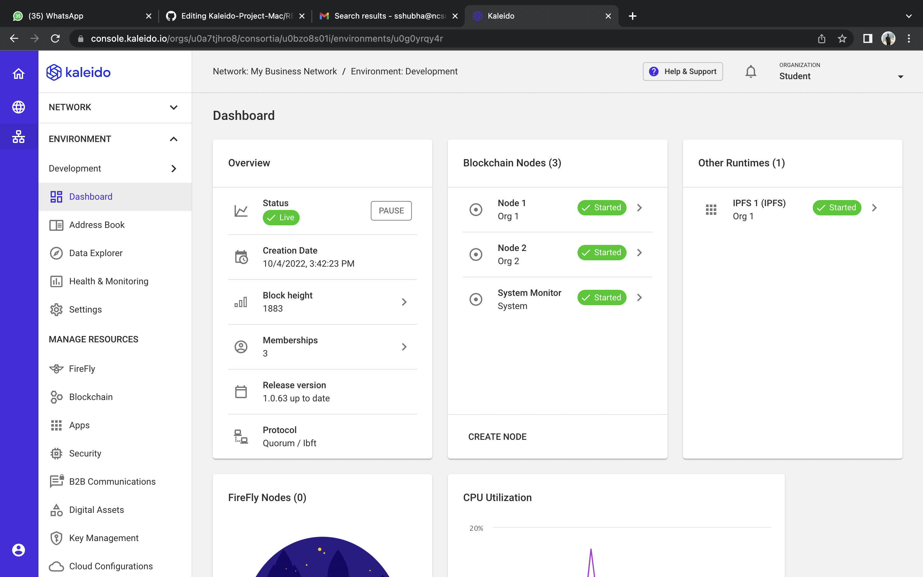This screenshot has height=577, width=923.
Task: Open Block height details arrow
Action: point(404,302)
